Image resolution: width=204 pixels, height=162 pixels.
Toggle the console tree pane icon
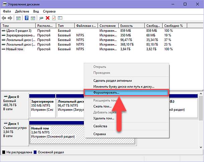tap(18, 18)
